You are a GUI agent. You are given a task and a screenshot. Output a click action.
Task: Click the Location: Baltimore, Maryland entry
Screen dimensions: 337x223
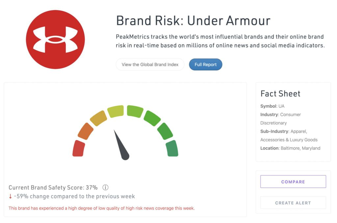(x=290, y=148)
